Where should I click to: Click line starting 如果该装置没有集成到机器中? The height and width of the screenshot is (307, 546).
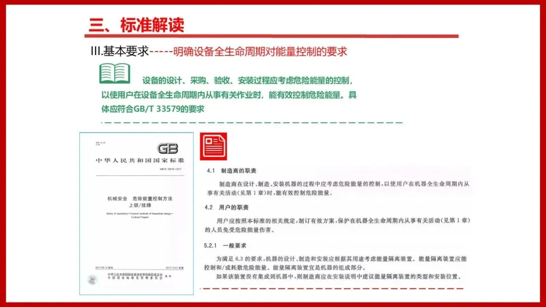pyautogui.click(x=339, y=277)
